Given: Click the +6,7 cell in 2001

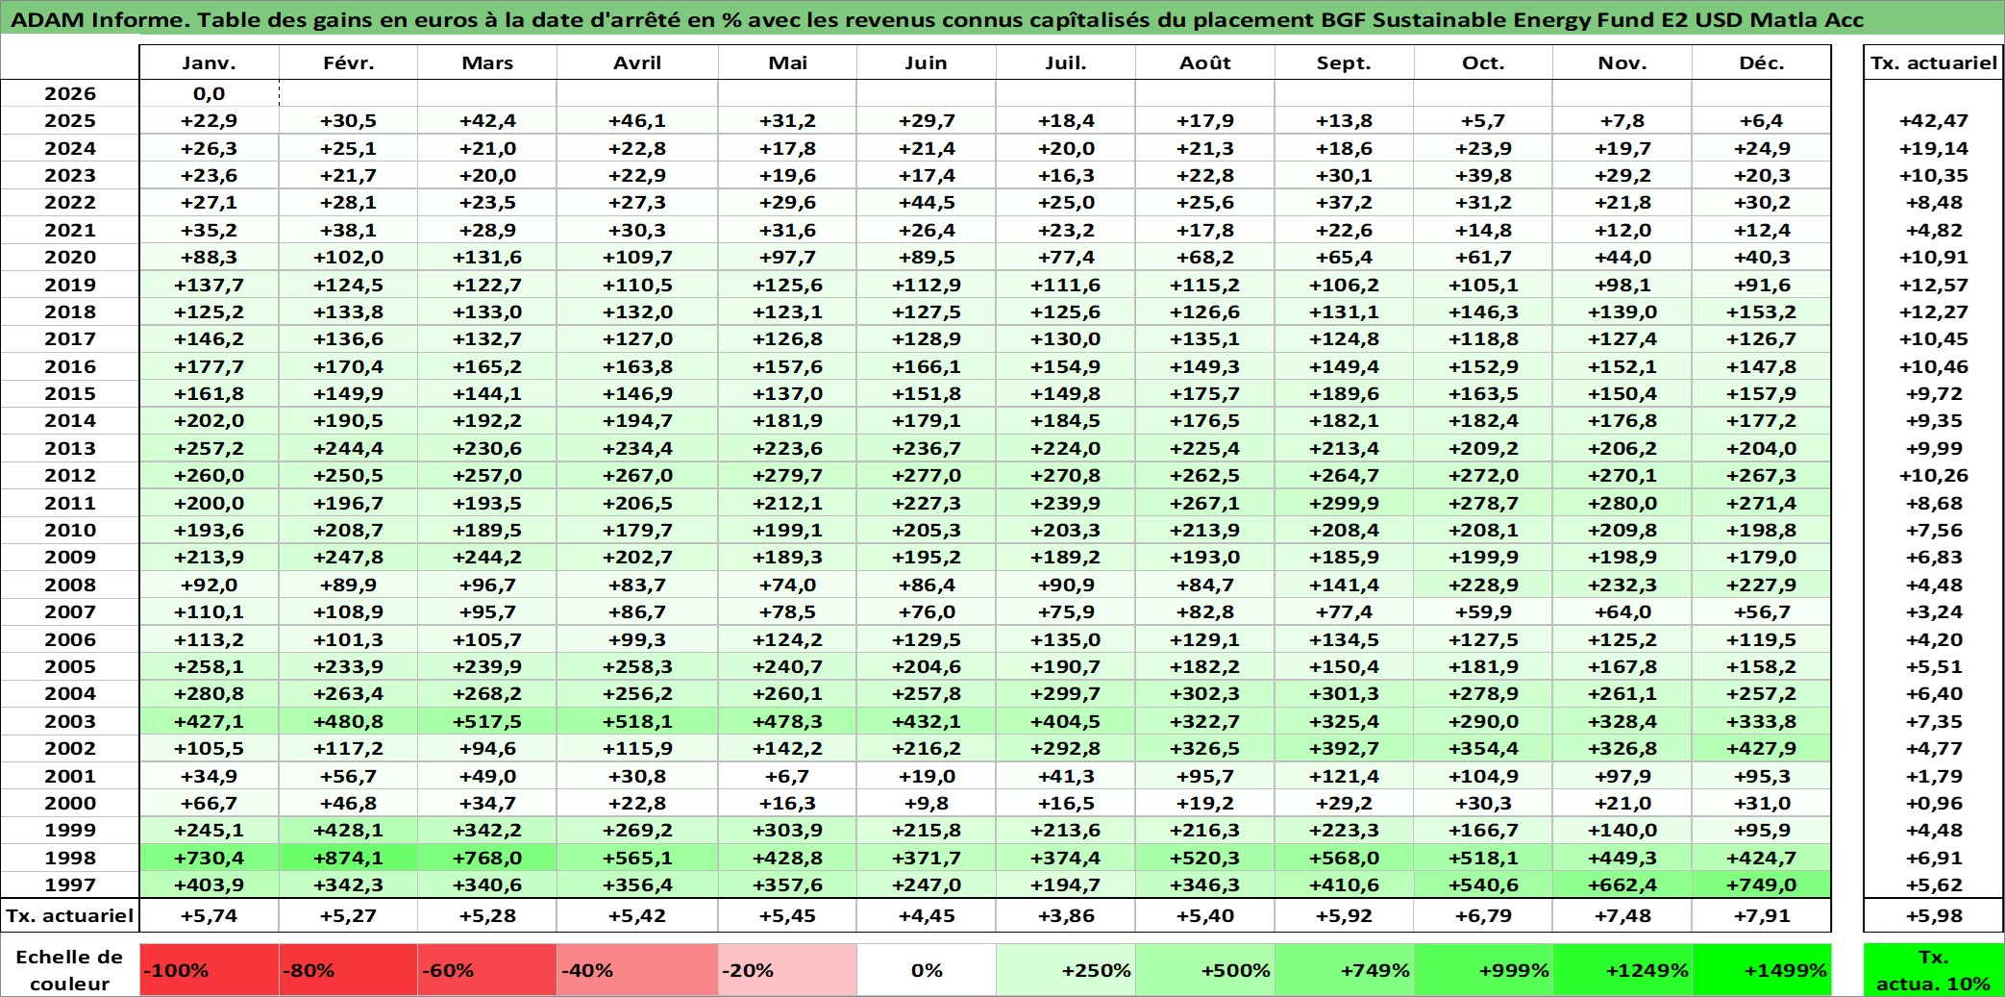Looking at the screenshot, I should pos(787,776).
